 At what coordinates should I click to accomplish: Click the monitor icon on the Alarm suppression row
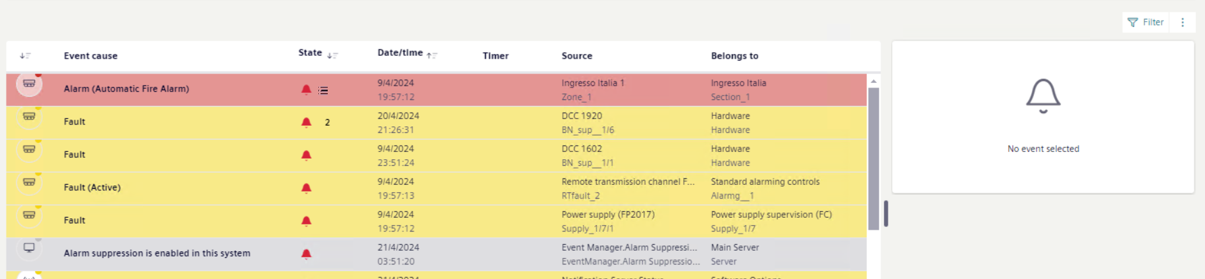29,248
